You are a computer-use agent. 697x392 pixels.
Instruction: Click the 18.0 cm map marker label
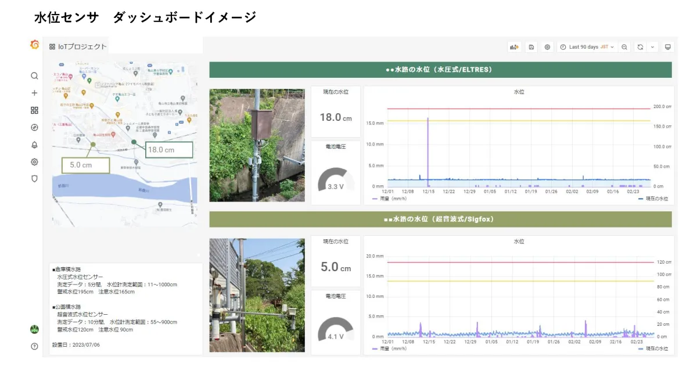click(x=168, y=150)
